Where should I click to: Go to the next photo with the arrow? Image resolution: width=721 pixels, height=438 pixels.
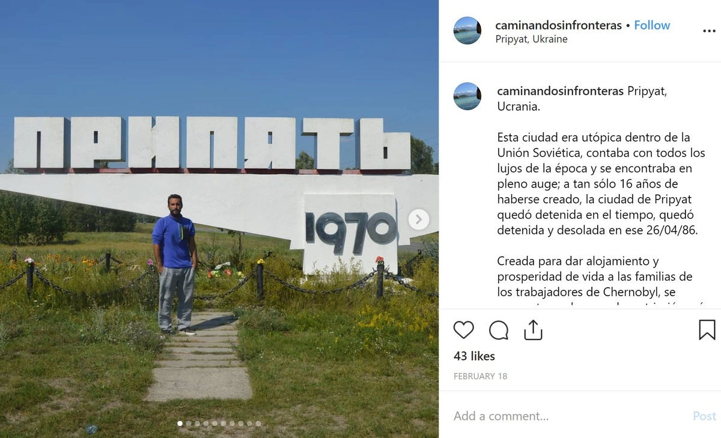coord(419,219)
